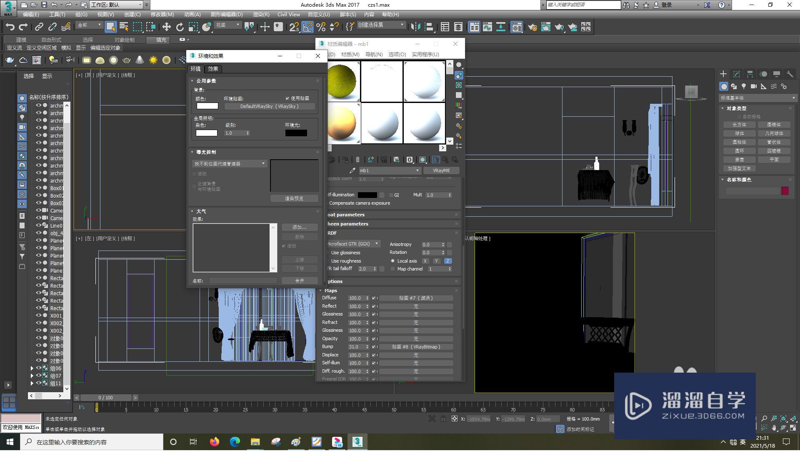This screenshot has height=451, width=800.
Task: Toggle GI checkbox beside Self-illumination
Action: coord(391,195)
